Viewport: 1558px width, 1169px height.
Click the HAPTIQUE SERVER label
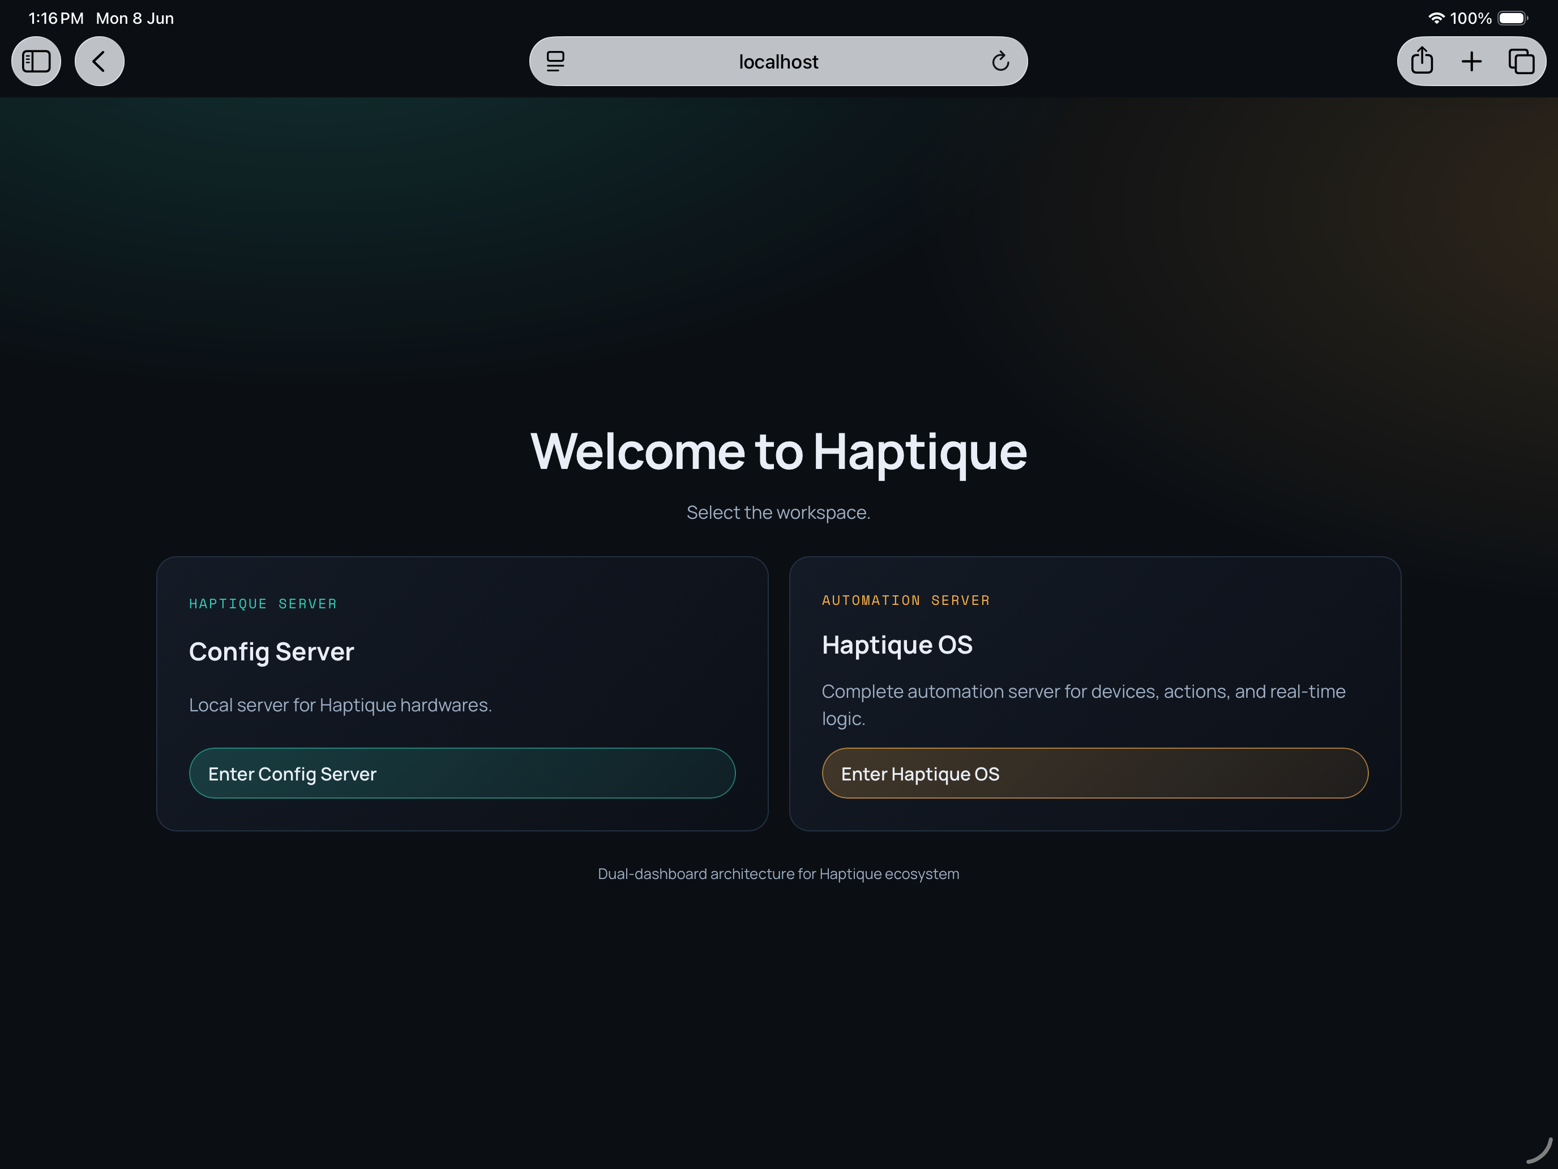[263, 604]
